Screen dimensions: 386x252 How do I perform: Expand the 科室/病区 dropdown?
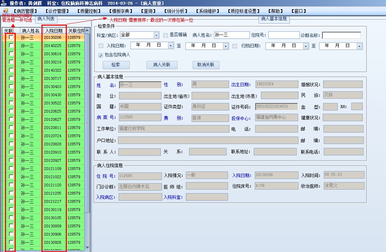click(156, 35)
